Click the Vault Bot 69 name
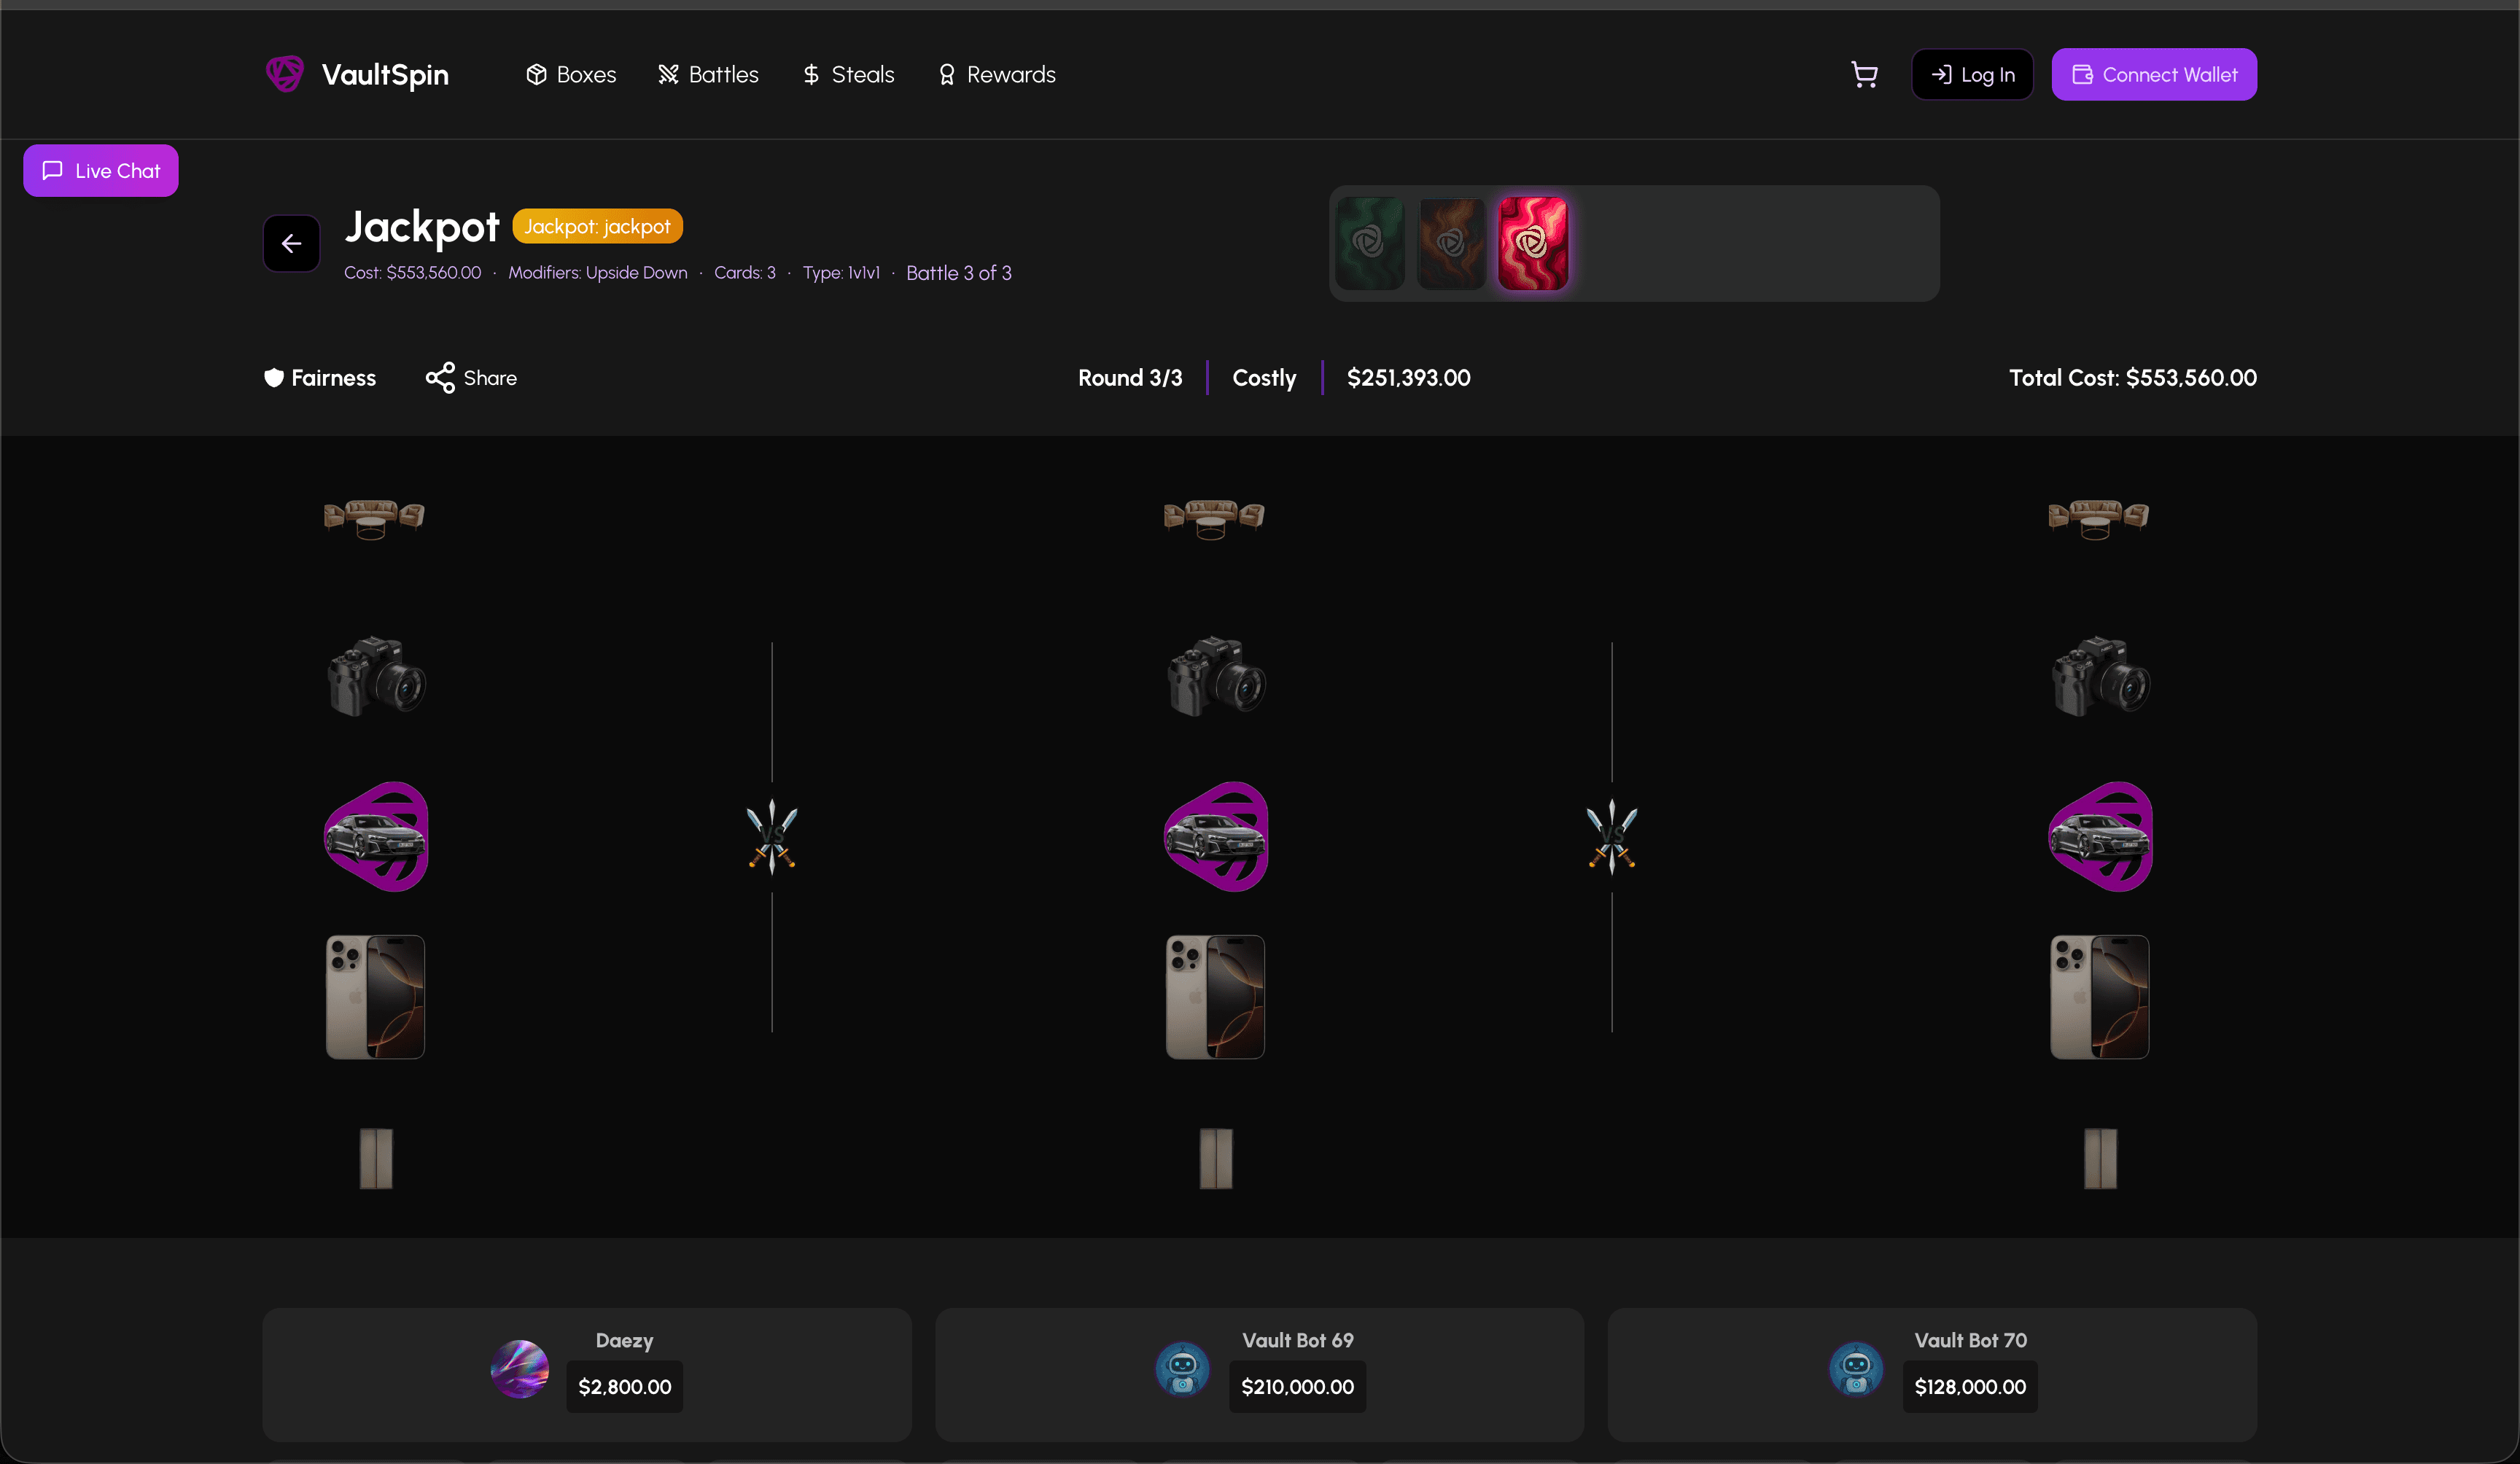Screen dimensions: 2520x1464 coord(1298,1341)
